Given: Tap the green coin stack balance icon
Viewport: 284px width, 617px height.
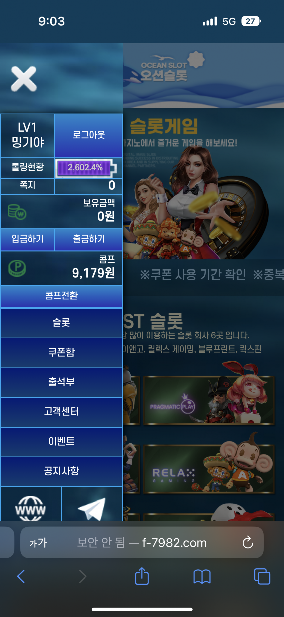Looking at the screenshot, I should (x=17, y=212).
